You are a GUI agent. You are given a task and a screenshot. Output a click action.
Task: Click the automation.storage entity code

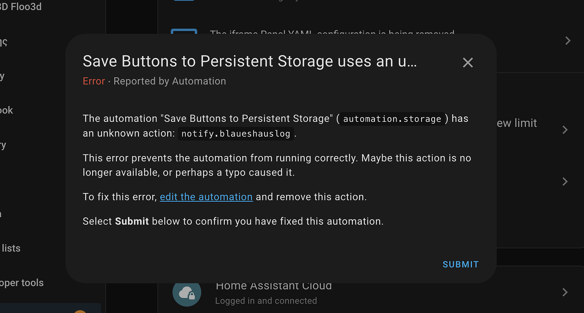click(392, 119)
